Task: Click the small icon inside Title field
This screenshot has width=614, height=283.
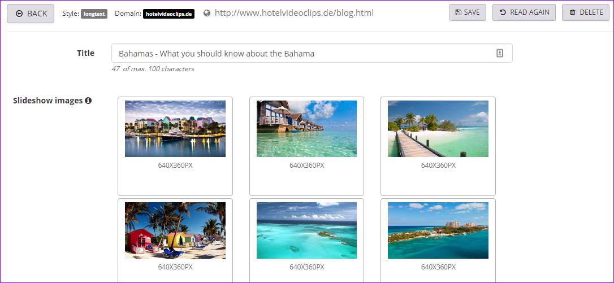Action: point(500,53)
